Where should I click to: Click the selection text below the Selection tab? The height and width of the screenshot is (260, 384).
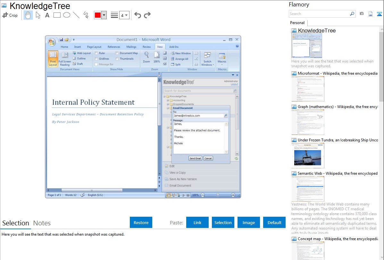(x=63, y=234)
